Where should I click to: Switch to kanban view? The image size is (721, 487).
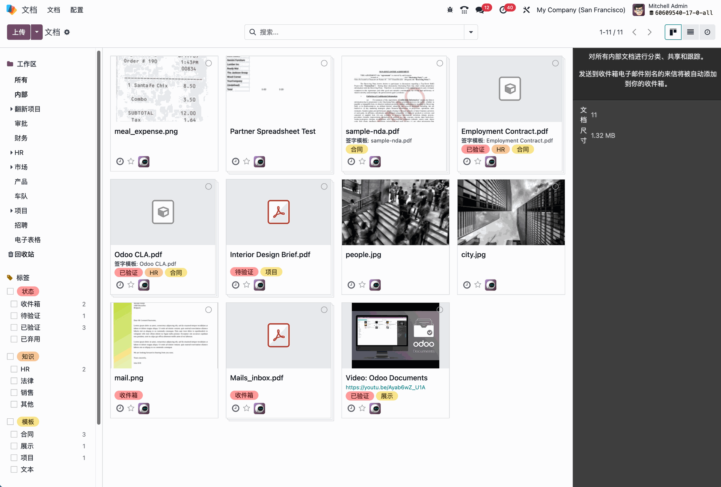(673, 32)
